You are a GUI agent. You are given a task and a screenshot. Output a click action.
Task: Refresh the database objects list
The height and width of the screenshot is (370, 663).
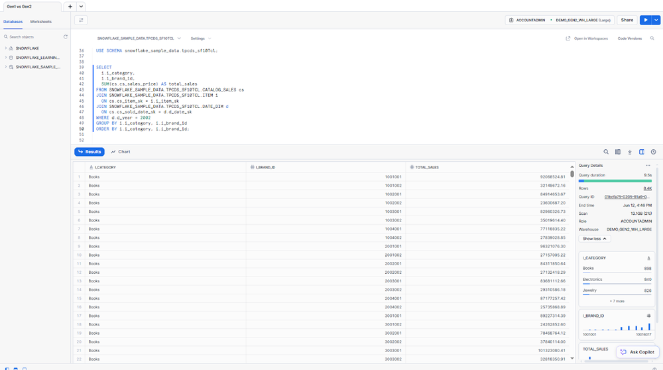tap(65, 37)
